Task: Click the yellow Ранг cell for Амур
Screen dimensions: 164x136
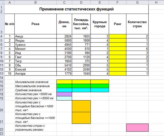Action: pos(117,36)
